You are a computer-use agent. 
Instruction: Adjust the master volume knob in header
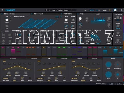point(115,10)
